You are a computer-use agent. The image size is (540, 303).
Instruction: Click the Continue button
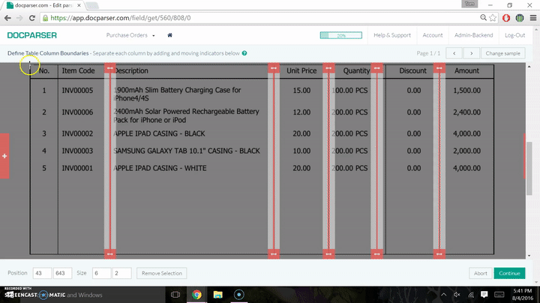point(509,273)
